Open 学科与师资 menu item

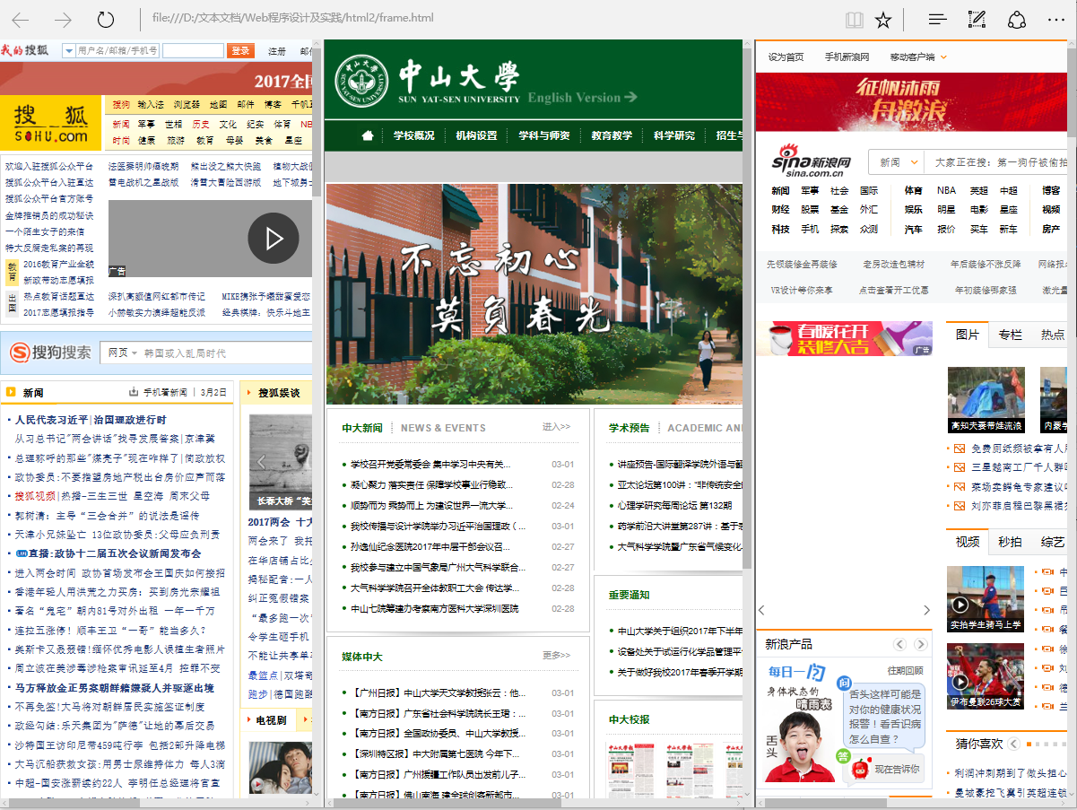[544, 135]
